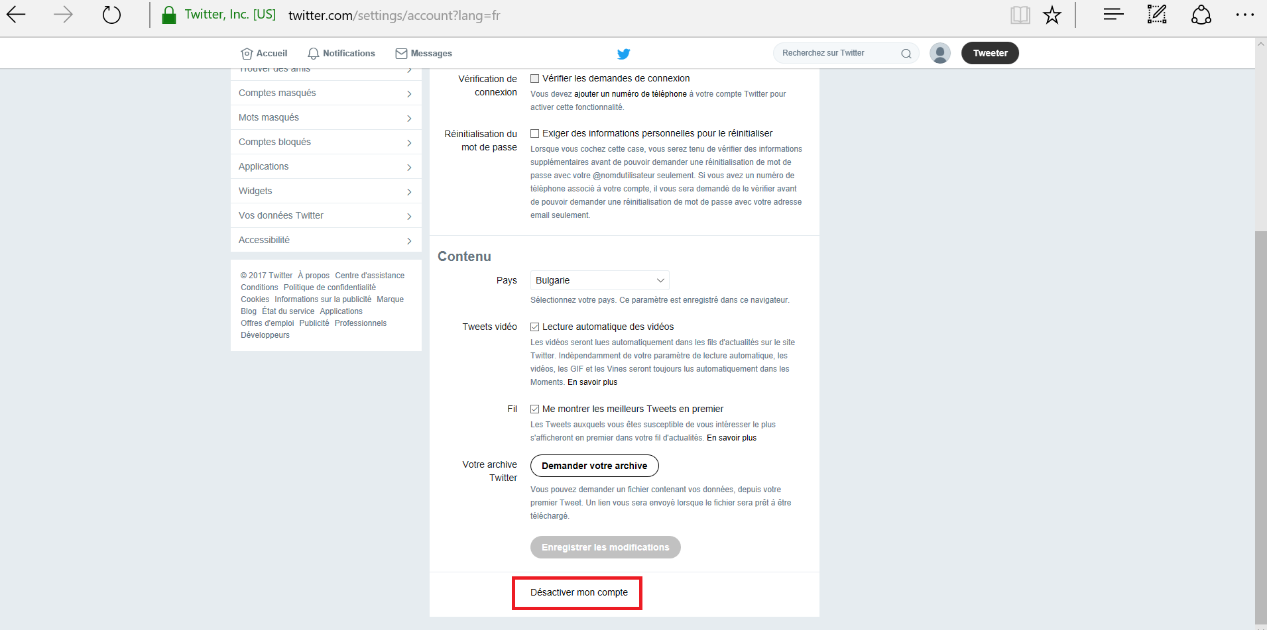Click the address bar URL
Image resolution: width=1267 pixels, height=630 pixels.
[394, 15]
